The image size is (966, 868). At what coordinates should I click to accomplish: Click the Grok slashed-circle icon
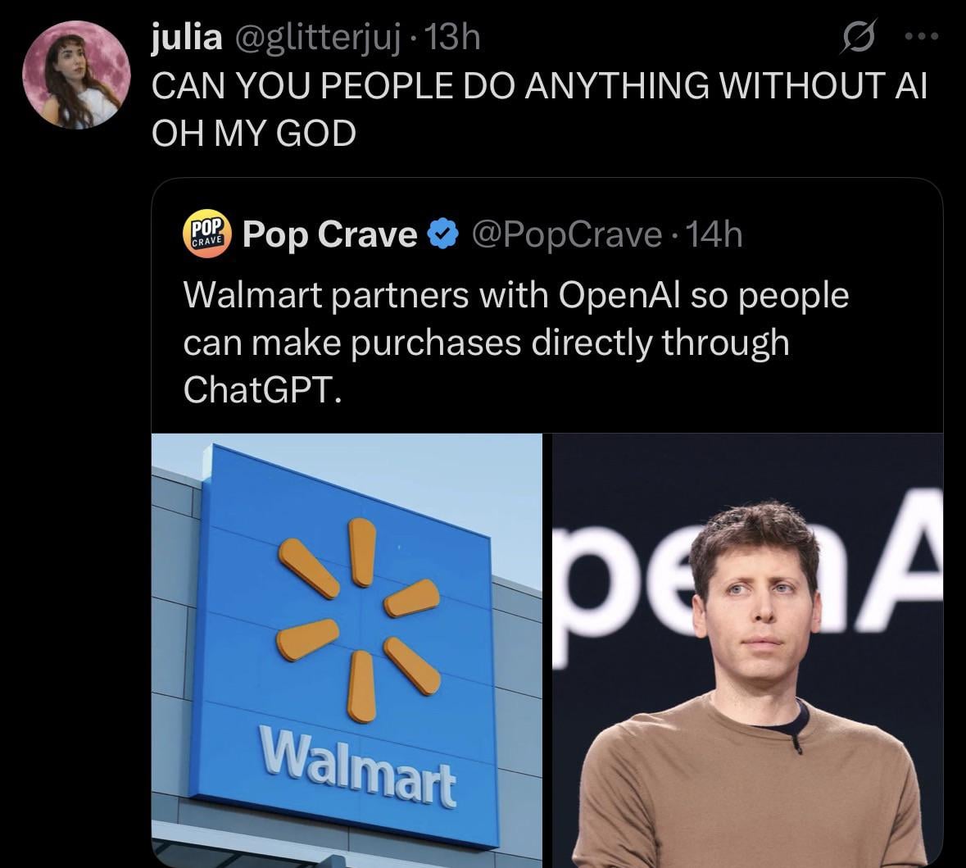click(858, 36)
